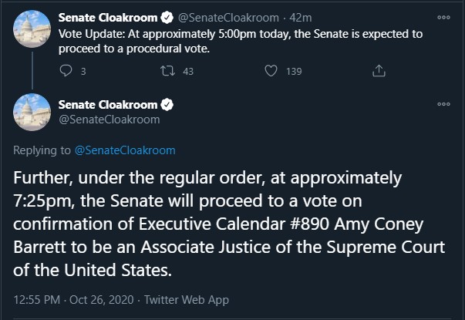Click the reply icon under the first tweet
The height and width of the screenshot is (320, 465).
point(66,71)
